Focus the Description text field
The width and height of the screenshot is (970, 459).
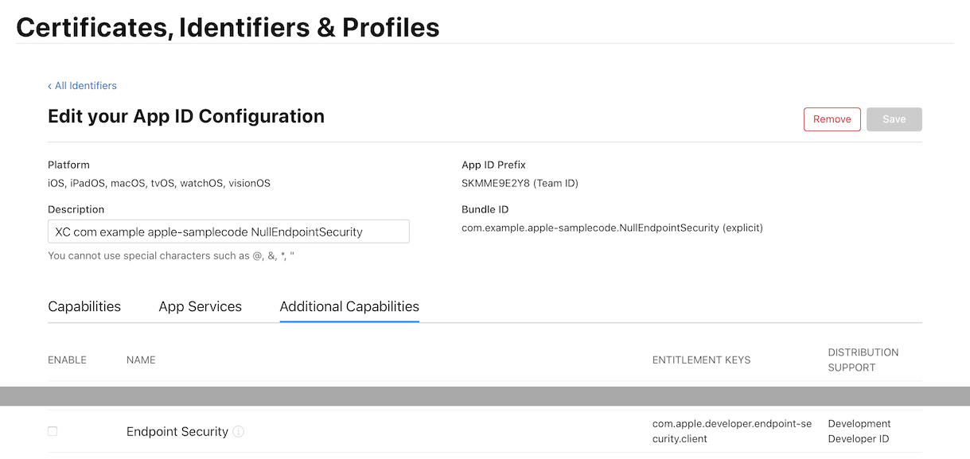point(228,231)
